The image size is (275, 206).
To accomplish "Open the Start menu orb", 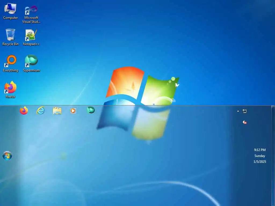I will (x=7, y=156).
